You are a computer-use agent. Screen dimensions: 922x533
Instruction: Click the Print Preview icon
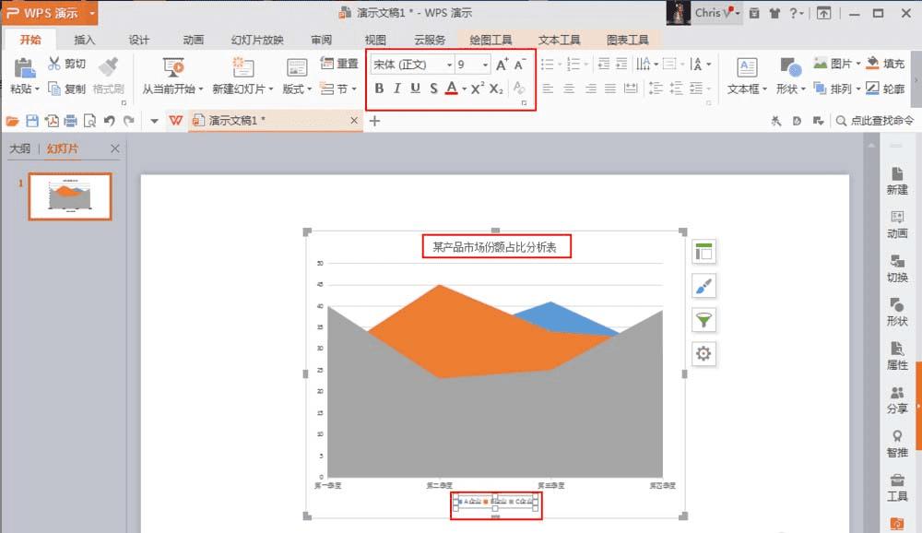click(x=90, y=121)
